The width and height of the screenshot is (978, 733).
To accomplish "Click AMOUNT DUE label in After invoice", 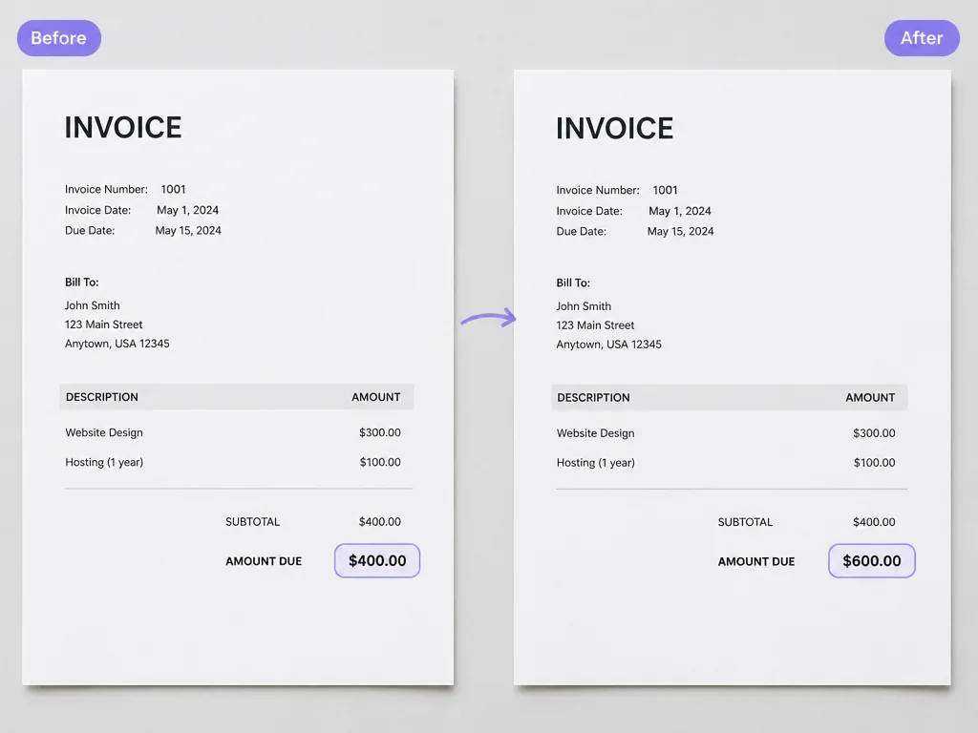I will [756, 561].
